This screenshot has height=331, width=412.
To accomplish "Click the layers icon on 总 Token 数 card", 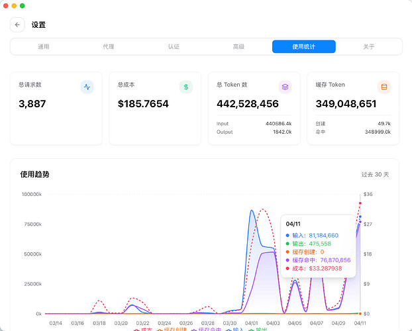I will click(285, 87).
